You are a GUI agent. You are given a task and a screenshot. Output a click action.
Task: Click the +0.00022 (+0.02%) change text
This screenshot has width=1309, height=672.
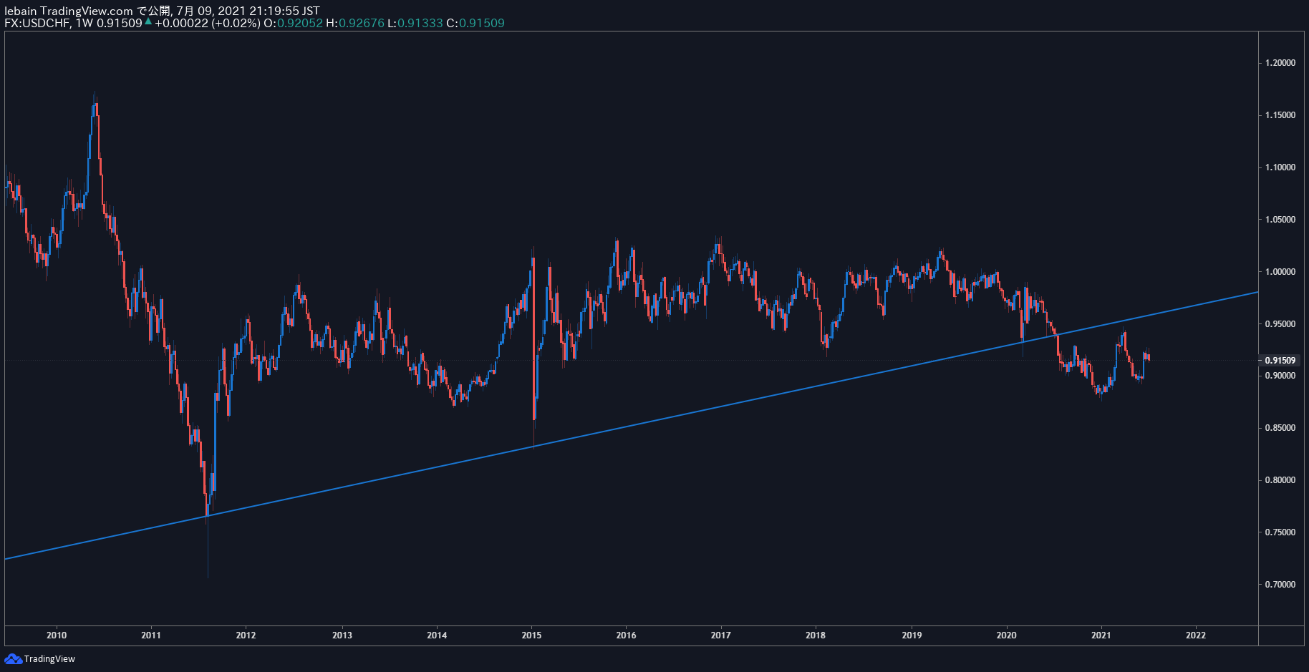pos(207,23)
